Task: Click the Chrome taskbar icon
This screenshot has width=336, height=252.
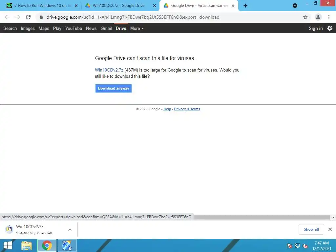Action: 47,245
